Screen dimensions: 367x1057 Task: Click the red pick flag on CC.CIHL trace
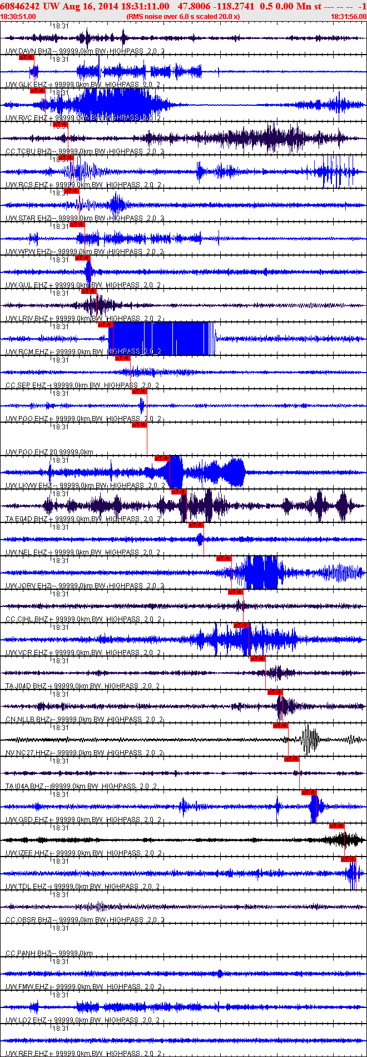click(x=235, y=592)
